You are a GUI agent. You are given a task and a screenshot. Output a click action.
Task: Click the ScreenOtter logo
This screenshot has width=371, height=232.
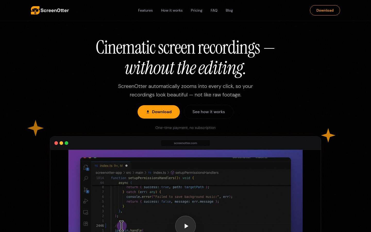(x=50, y=10)
